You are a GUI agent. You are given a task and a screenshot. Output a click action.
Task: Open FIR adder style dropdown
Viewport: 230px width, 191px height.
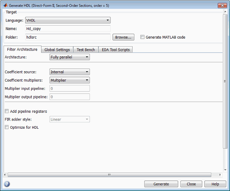tap(70, 119)
